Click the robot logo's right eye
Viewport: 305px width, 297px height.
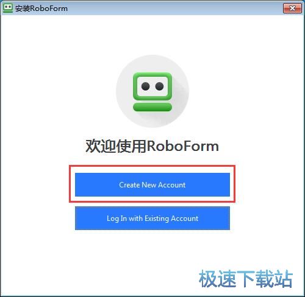click(x=159, y=86)
